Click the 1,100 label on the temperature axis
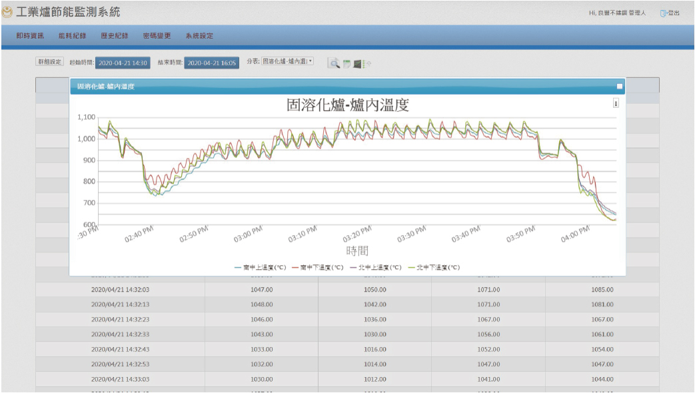Image resolution: width=695 pixels, height=393 pixels. [87, 117]
